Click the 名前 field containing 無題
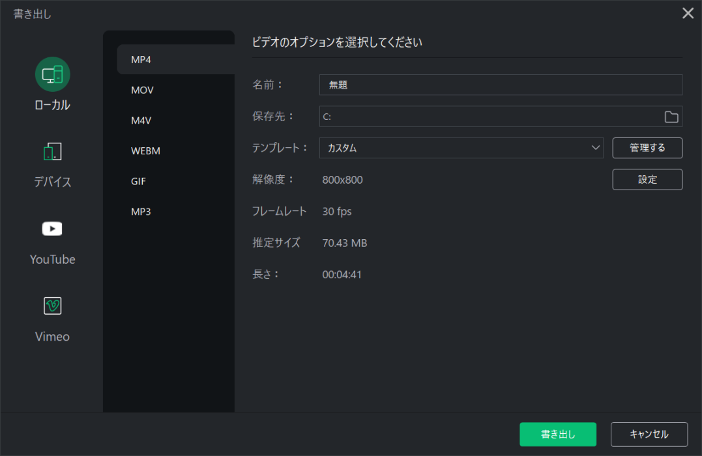702x456 pixels. pos(500,85)
